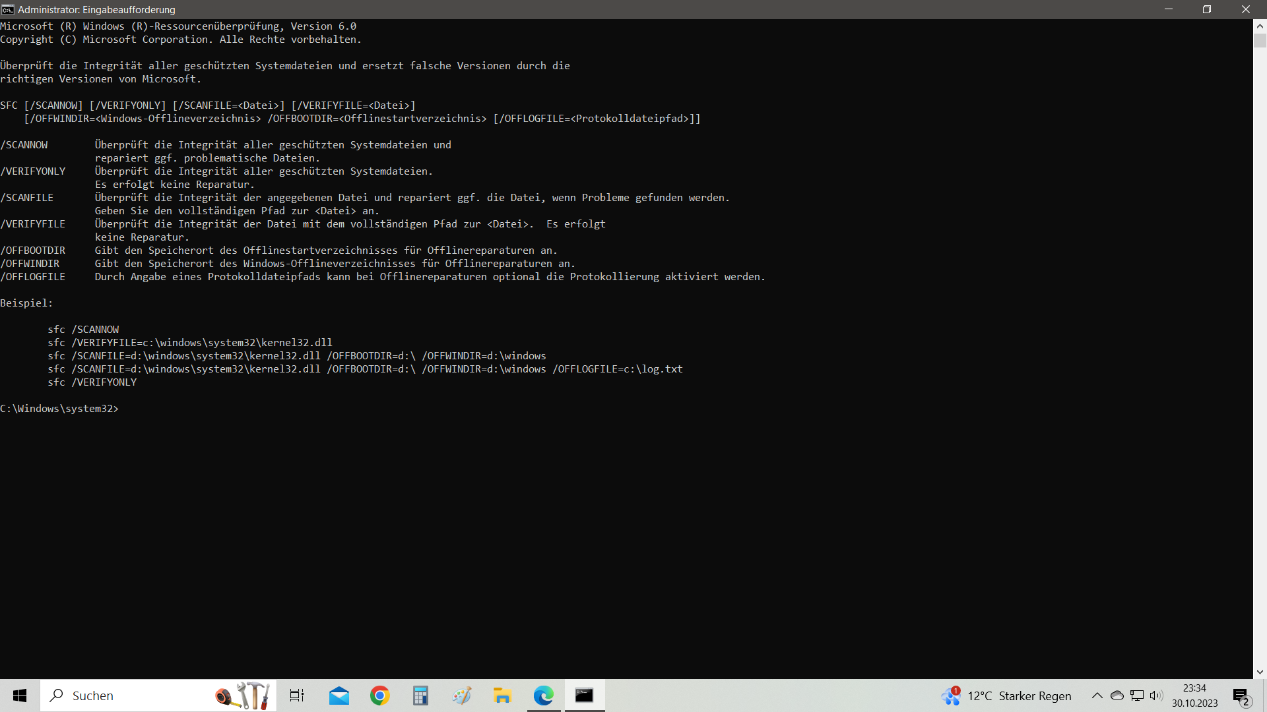Expand the hidden system tray icons

pos(1097,696)
